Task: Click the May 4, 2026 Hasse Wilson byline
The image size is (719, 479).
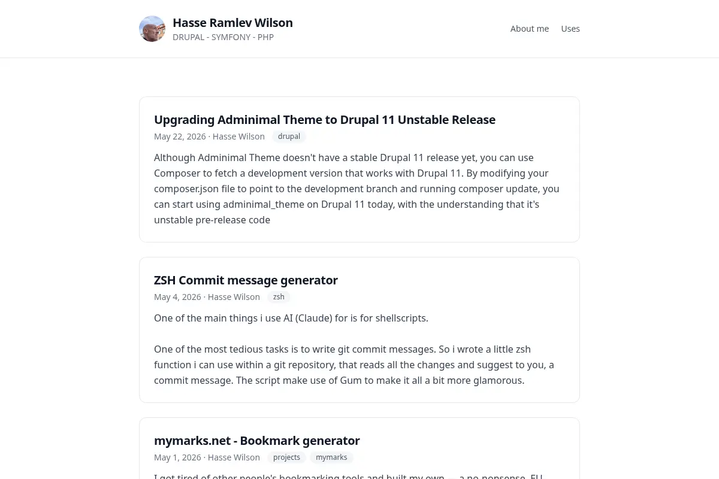Action: pyautogui.click(x=207, y=297)
